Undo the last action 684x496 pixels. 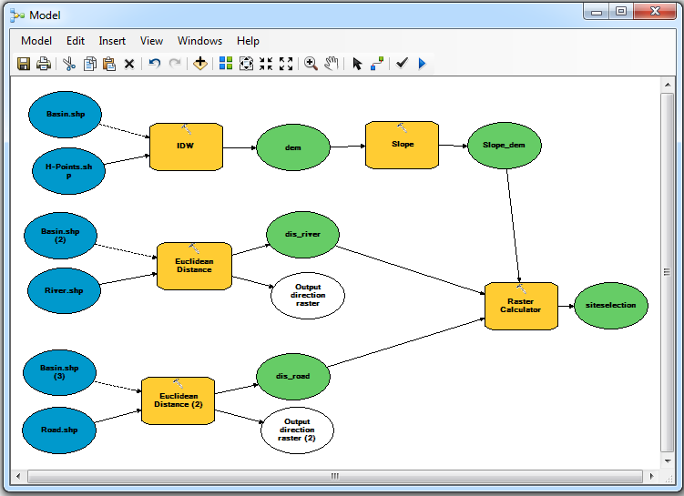click(x=155, y=64)
